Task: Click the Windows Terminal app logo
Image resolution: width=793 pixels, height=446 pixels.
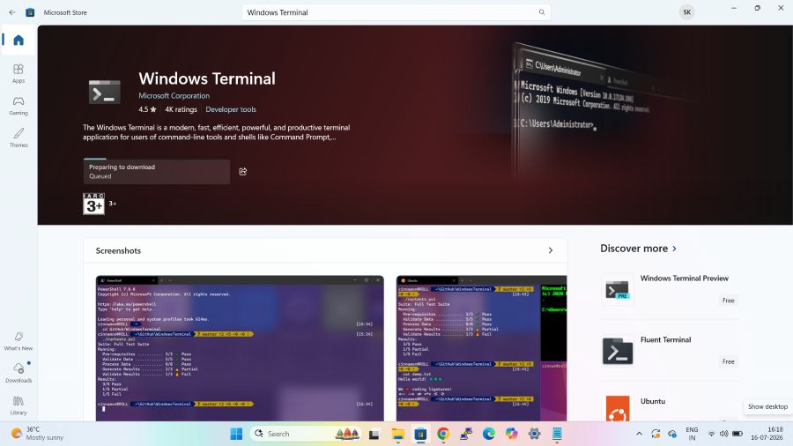Action: point(104,92)
